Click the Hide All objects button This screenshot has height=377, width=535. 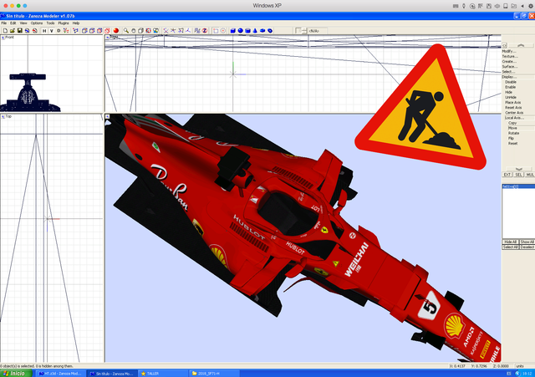tap(511, 242)
